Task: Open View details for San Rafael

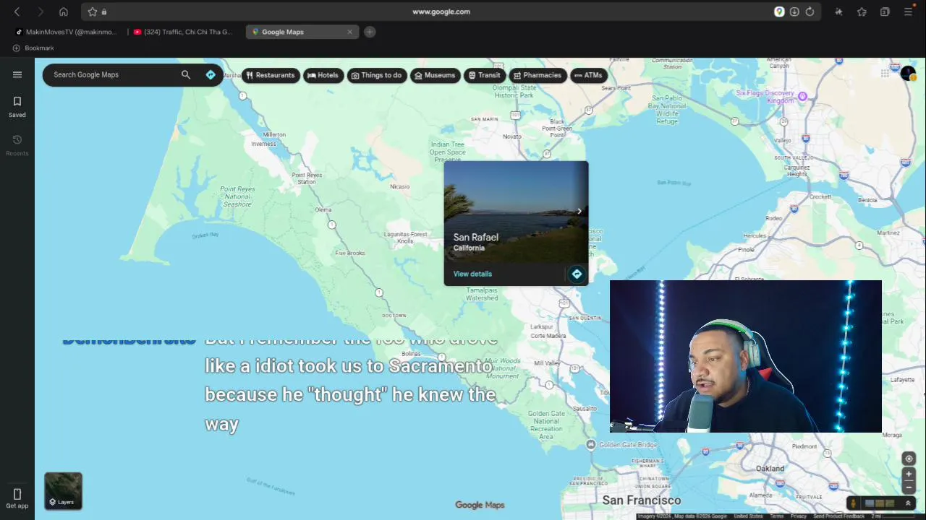Action: coord(472,274)
